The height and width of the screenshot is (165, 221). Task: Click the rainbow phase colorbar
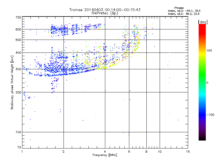[x=202, y=82]
